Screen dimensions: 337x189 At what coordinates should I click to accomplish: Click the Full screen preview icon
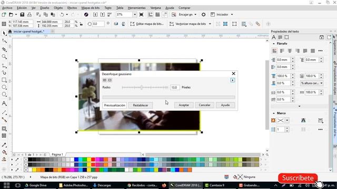(141, 15)
